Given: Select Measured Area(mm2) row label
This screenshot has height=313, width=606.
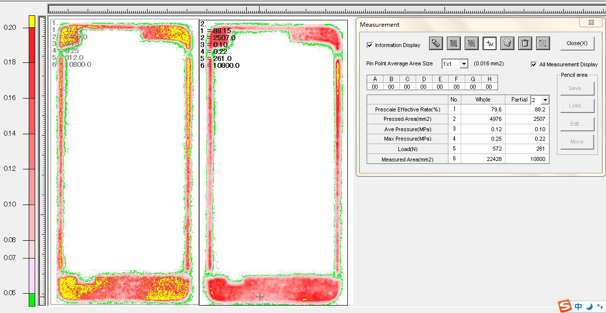Looking at the screenshot, I should pos(407,159).
